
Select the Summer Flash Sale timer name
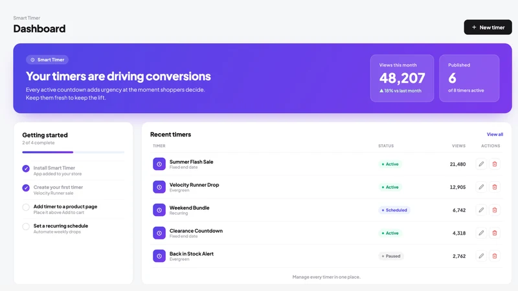[x=191, y=162]
